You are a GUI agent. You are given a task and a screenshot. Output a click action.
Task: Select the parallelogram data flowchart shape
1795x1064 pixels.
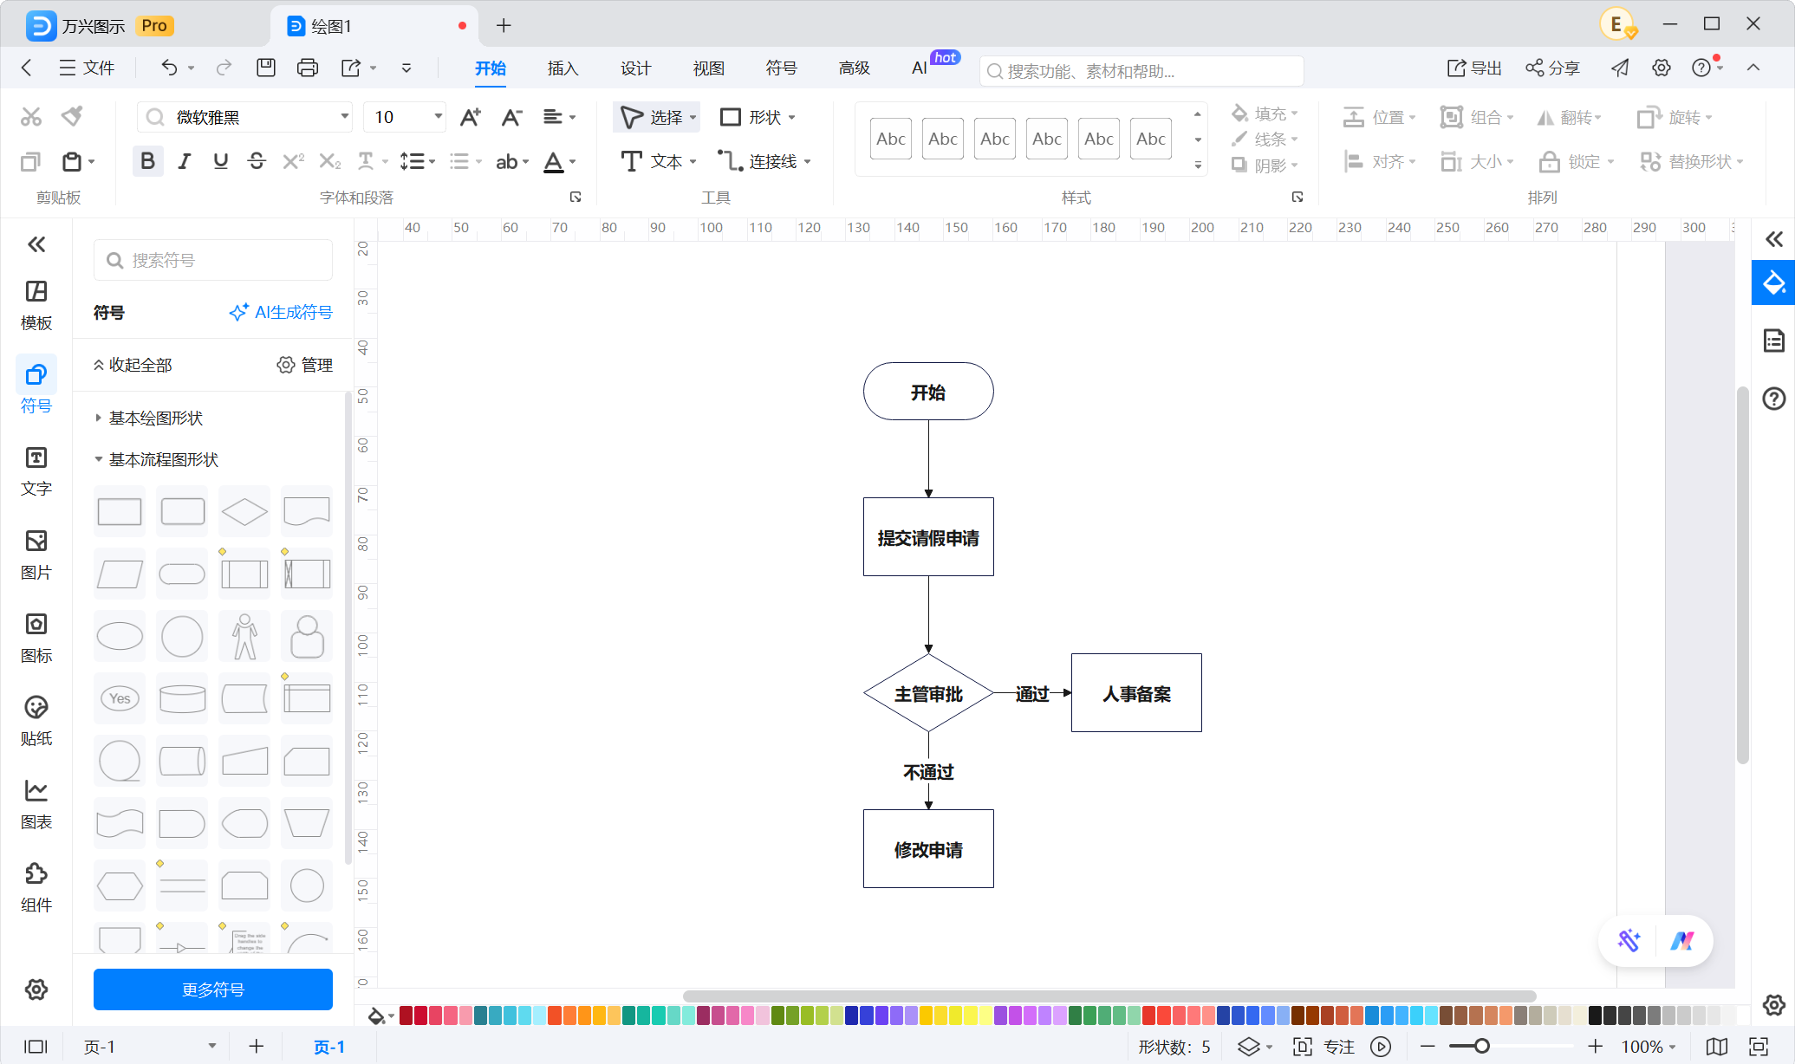tap(120, 574)
